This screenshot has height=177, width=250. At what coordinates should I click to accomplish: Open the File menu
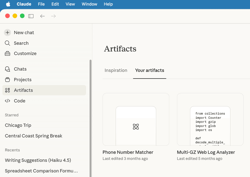click(41, 4)
